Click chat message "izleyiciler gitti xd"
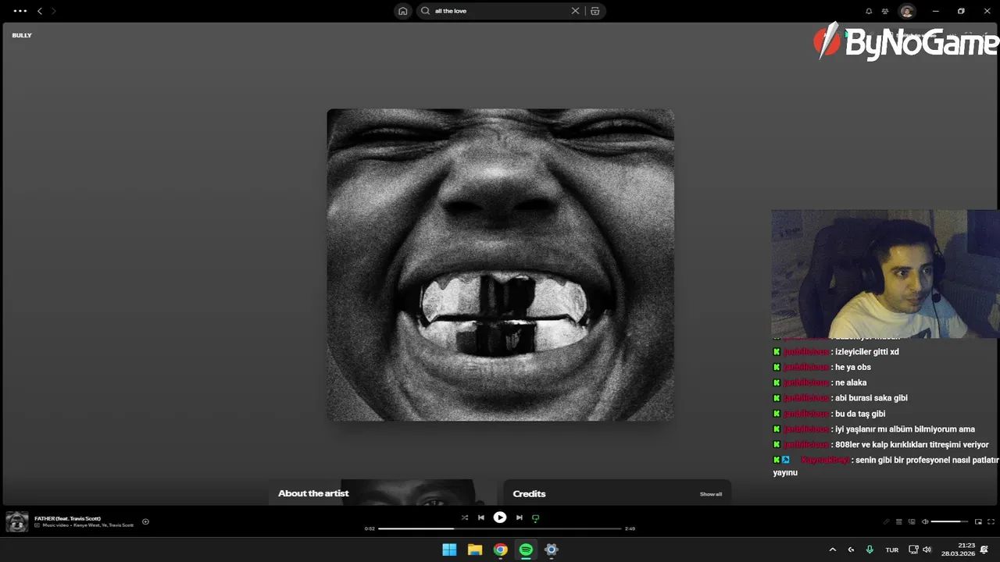Screen dimensions: 1000x562 point(867,352)
